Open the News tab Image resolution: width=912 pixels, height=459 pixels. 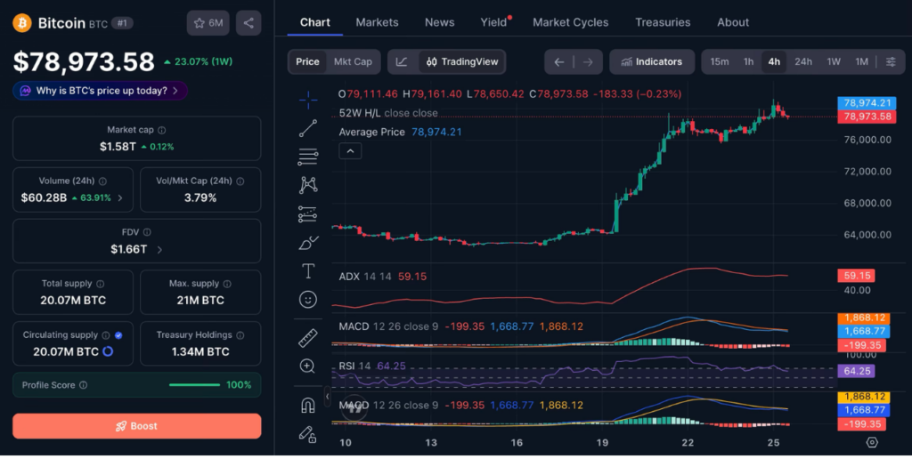[x=439, y=22]
